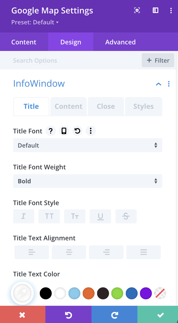The width and height of the screenshot is (178, 323).
Task: Pick the light blue color swatch
Action: [75, 293]
